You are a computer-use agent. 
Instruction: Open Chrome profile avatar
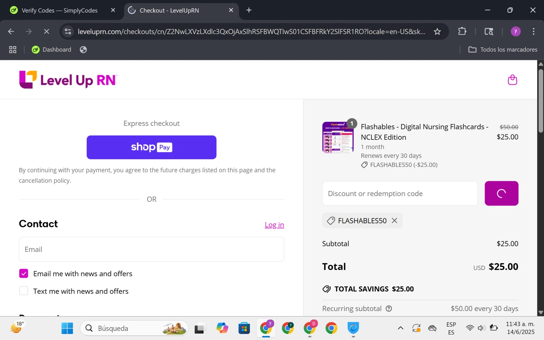coord(515,32)
